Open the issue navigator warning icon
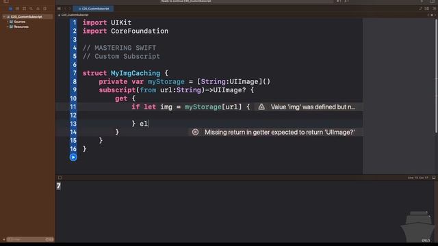This screenshot has height=246, width=438. (38, 9)
